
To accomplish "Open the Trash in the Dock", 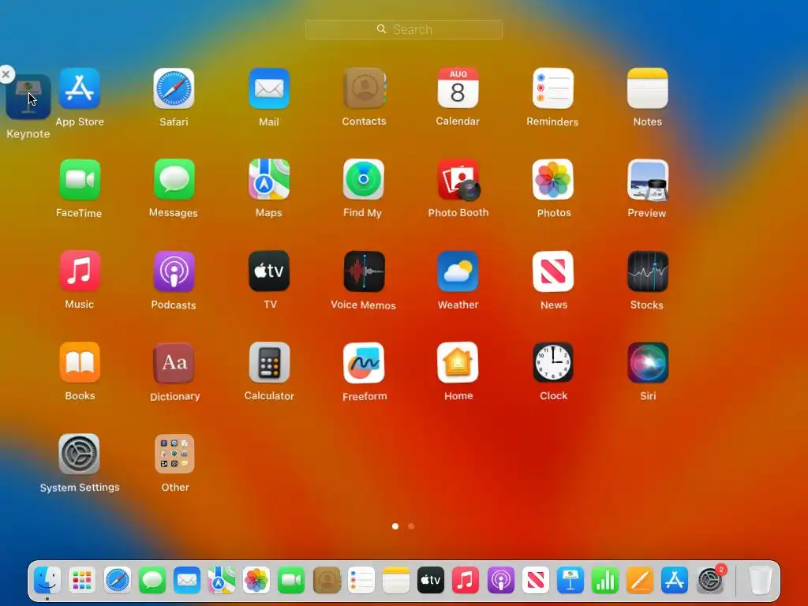I will pyautogui.click(x=760, y=580).
